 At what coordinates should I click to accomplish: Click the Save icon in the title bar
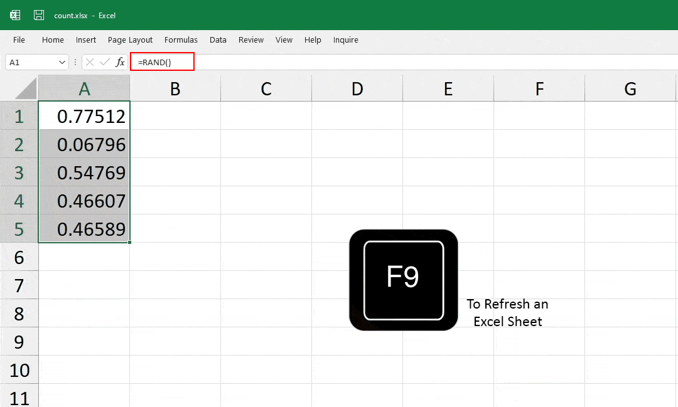(38, 15)
